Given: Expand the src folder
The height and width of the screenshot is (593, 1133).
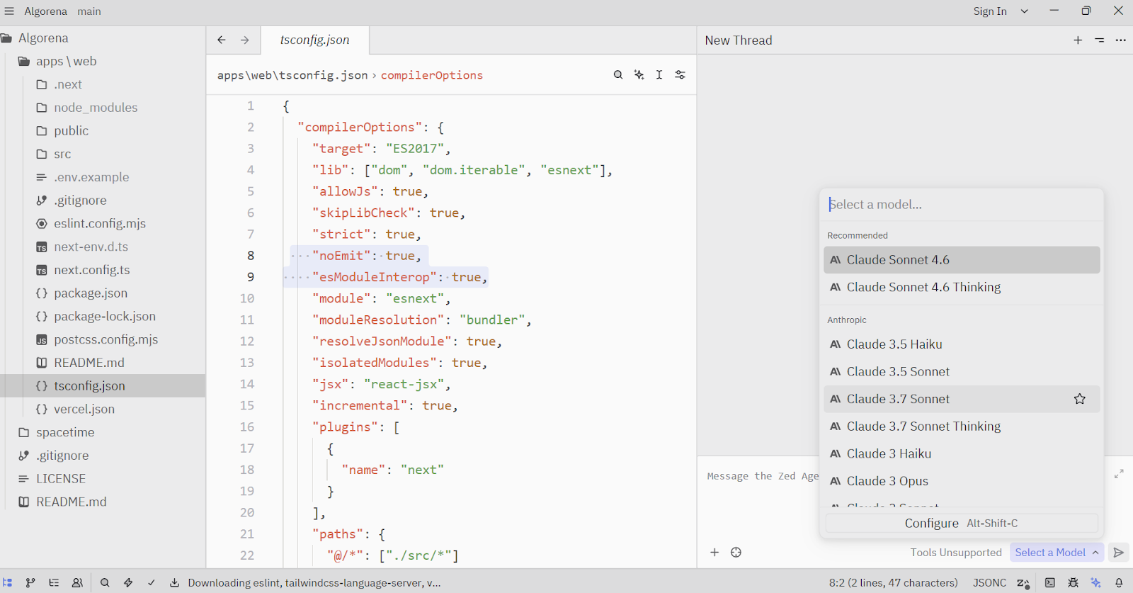Looking at the screenshot, I should (62, 154).
